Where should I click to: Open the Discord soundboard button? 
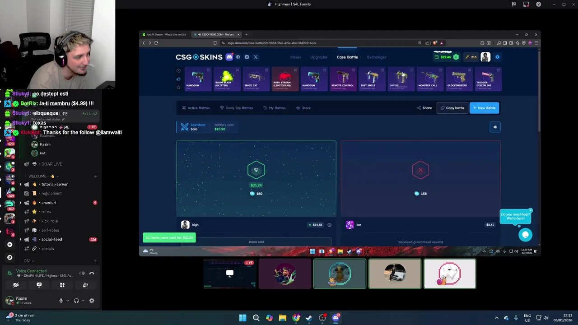point(85,285)
